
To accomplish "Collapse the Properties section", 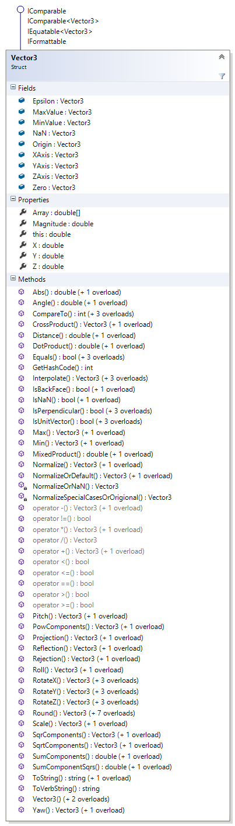I will click(13, 199).
